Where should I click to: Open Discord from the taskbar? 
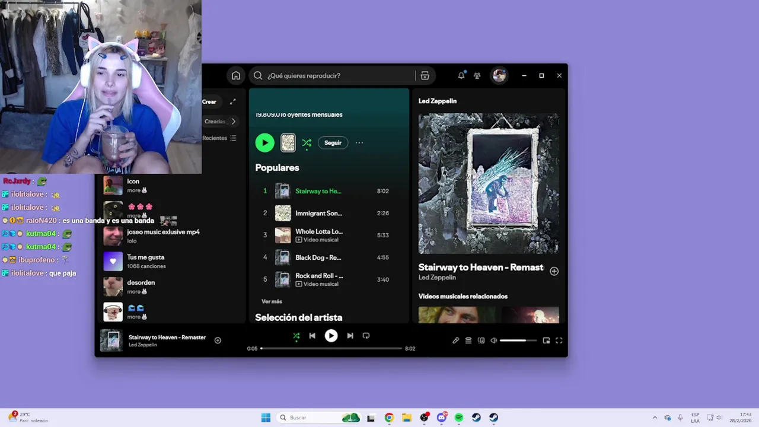click(442, 418)
